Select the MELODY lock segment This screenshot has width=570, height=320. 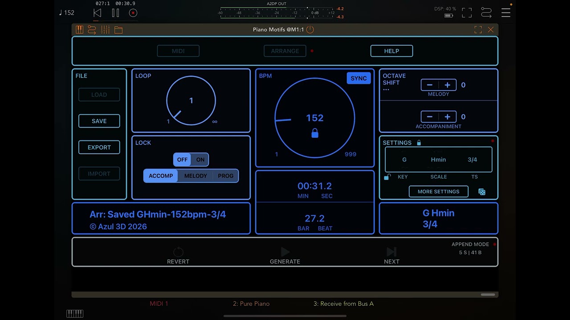(x=195, y=176)
